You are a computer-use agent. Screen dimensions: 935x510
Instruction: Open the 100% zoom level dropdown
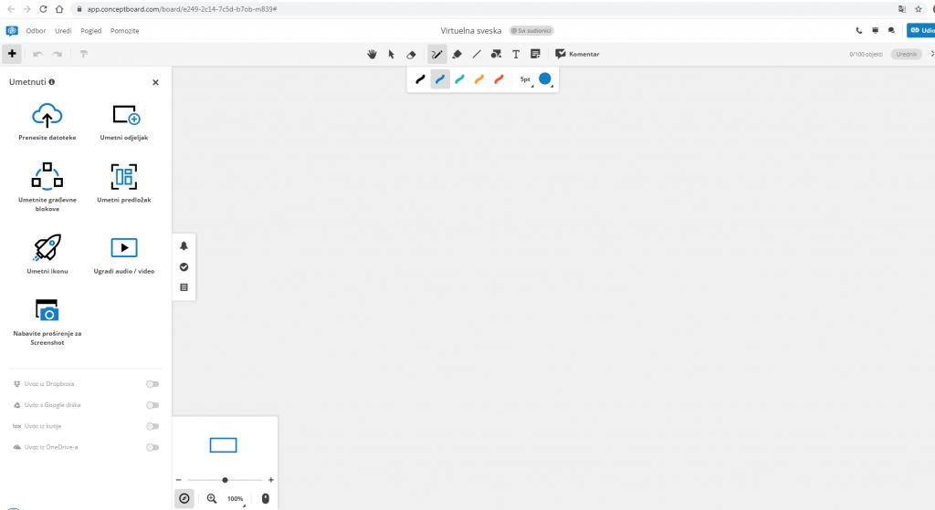point(236,499)
